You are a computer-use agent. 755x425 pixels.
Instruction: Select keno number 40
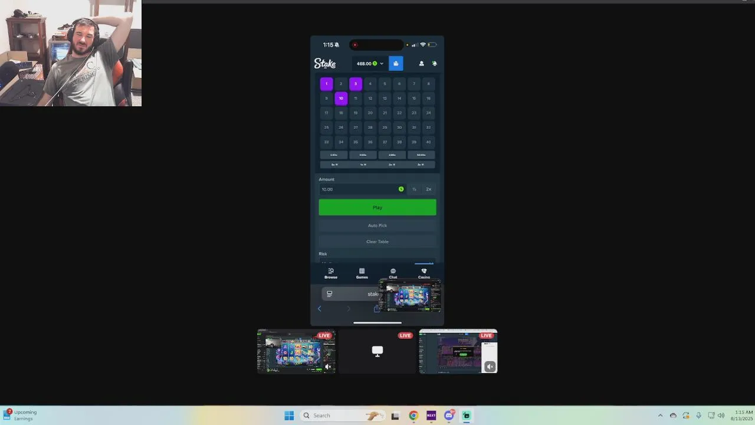(429, 142)
